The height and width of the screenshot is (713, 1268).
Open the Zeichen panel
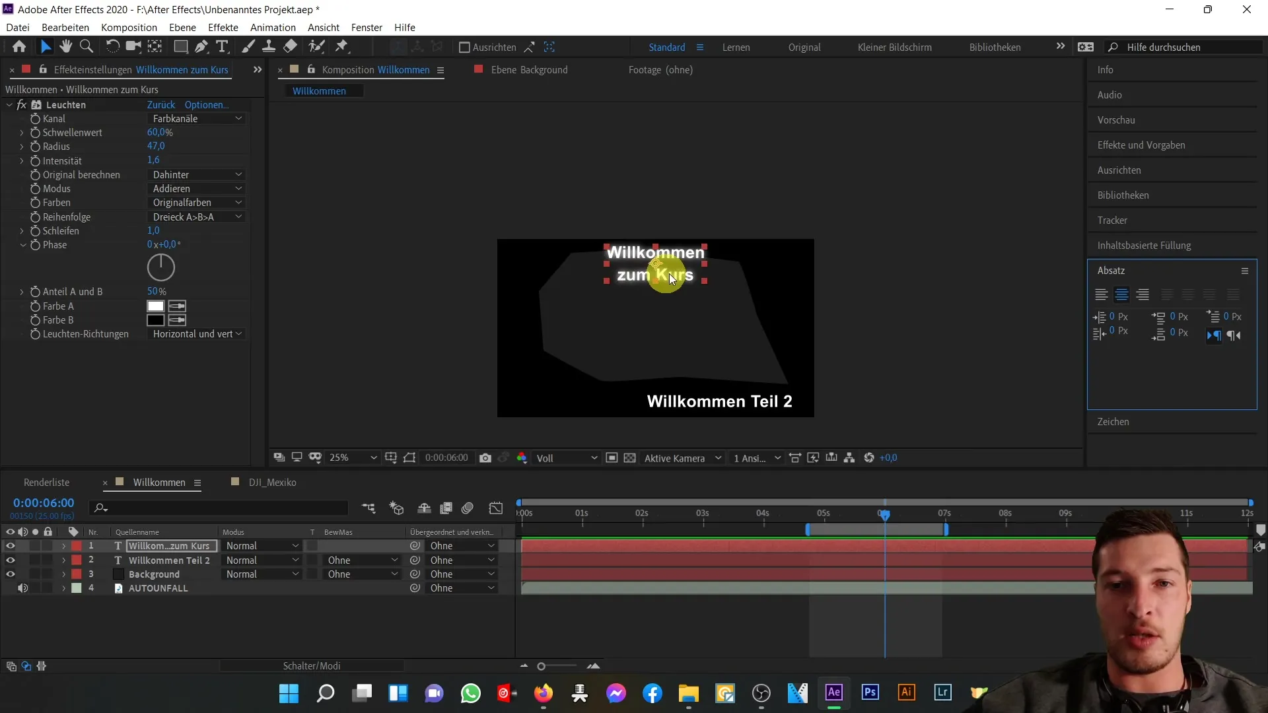coord(1113,422)
